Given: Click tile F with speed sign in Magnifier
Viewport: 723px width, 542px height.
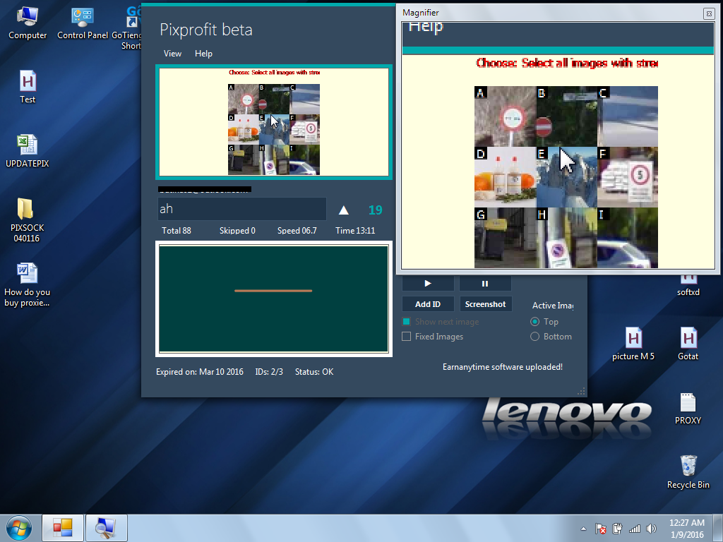Looking at the screenshot, I should (x=628, y=177).
